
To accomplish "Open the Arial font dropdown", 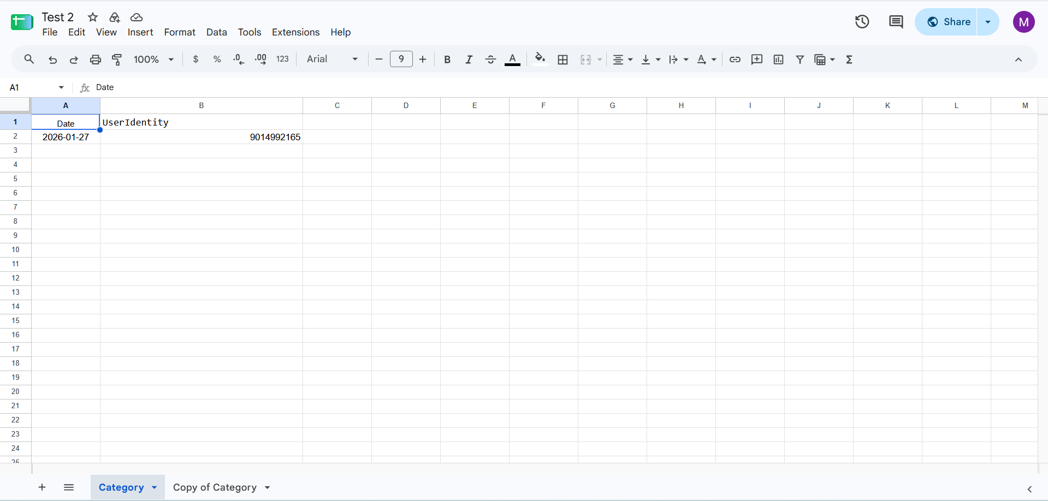I will (x=332, y=59).
